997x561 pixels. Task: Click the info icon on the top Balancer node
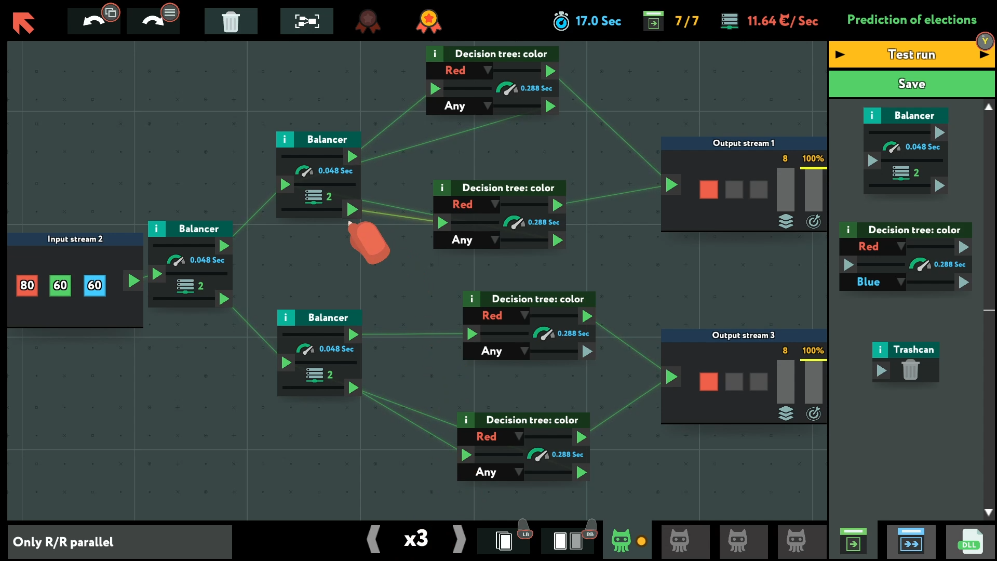coord(285,139)
